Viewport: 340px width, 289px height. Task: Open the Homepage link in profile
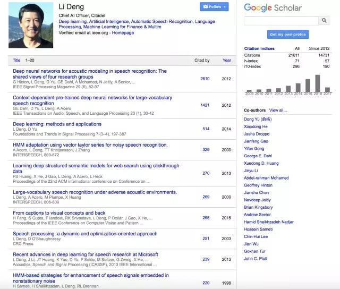tap(123, 33)
